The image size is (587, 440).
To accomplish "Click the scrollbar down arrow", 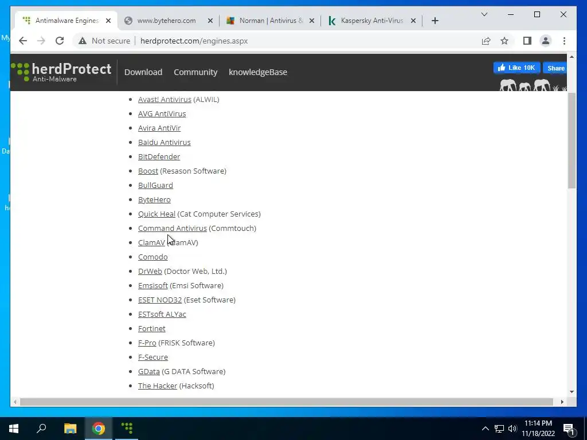I will 572,392.
